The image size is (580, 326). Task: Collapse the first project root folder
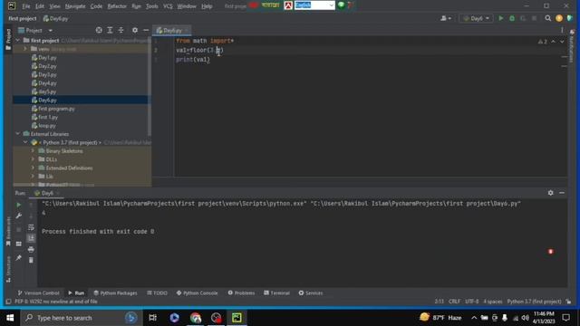click(18, 40)
